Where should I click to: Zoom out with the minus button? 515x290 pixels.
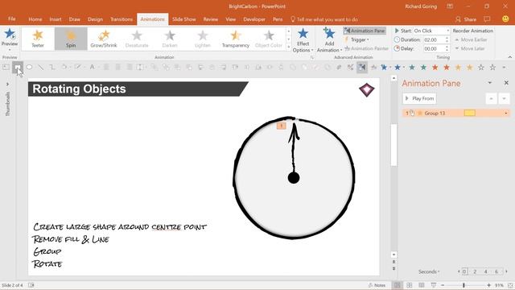[x=443, y=285]
